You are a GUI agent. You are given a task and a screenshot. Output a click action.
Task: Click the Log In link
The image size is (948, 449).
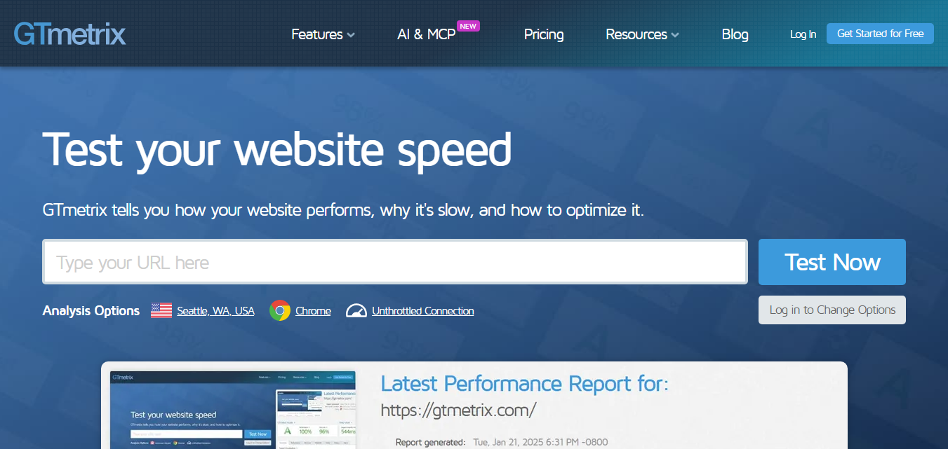[x=803, y=34]
